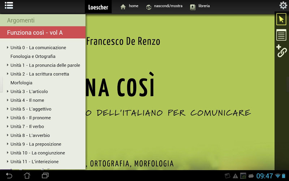The height and width of the screenshot is (181, 289).
Task: Add a link with the chain tool
Action: [x=281, y=51]
